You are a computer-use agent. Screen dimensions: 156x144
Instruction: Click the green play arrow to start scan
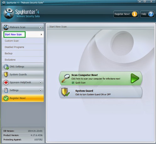point(135,78)
